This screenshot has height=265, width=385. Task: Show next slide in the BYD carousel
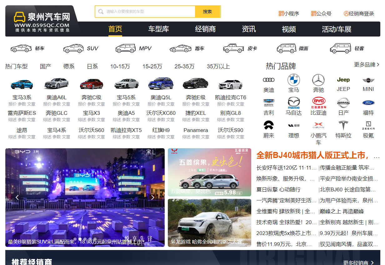tap(152, 197)
